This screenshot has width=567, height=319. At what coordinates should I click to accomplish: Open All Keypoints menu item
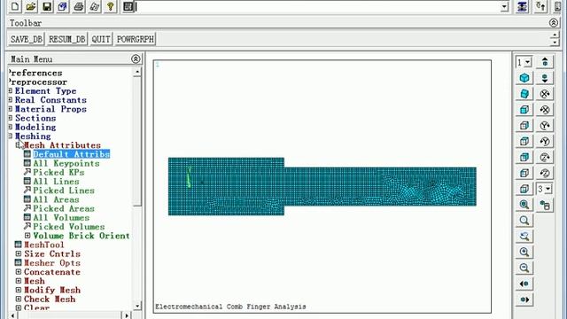[x=66, y=163]
